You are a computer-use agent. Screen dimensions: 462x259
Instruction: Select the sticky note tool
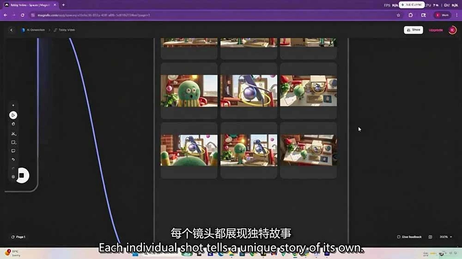click(13, 142)
